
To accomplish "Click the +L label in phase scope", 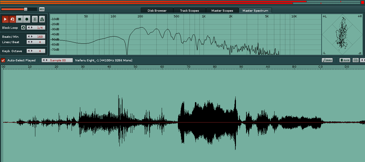I will (325, 16).
